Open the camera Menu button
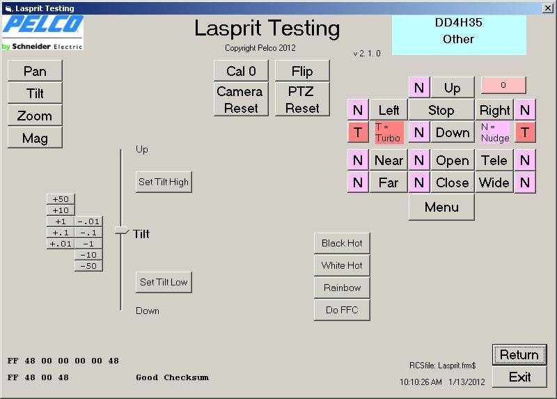This screenshot has width=557, height=399. [x=441, y=207]
